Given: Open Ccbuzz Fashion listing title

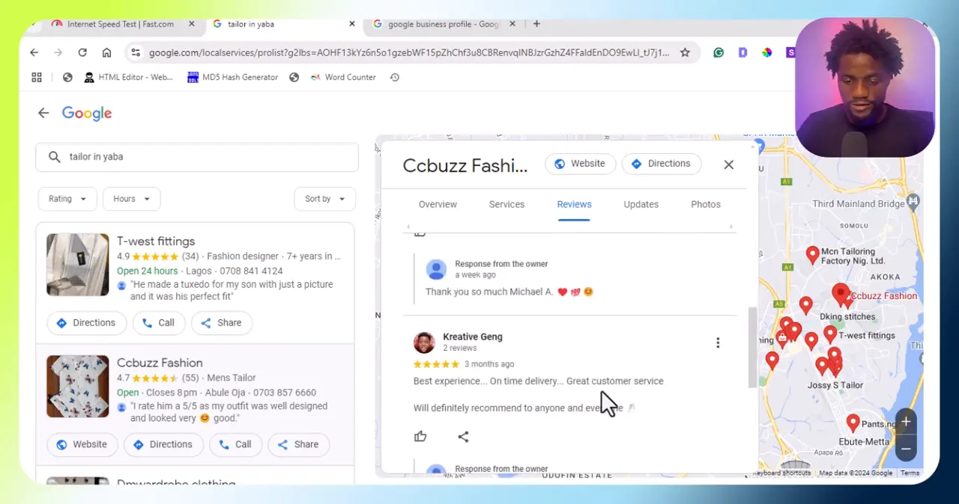Looking at the screenshot, I should coord(160,363).
